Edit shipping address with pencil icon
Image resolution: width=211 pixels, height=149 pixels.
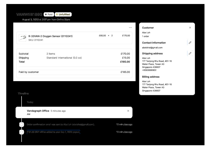(x=190, y=53)
